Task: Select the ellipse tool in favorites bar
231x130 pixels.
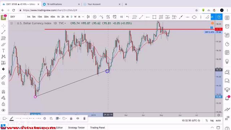Action: coord(194,17)
